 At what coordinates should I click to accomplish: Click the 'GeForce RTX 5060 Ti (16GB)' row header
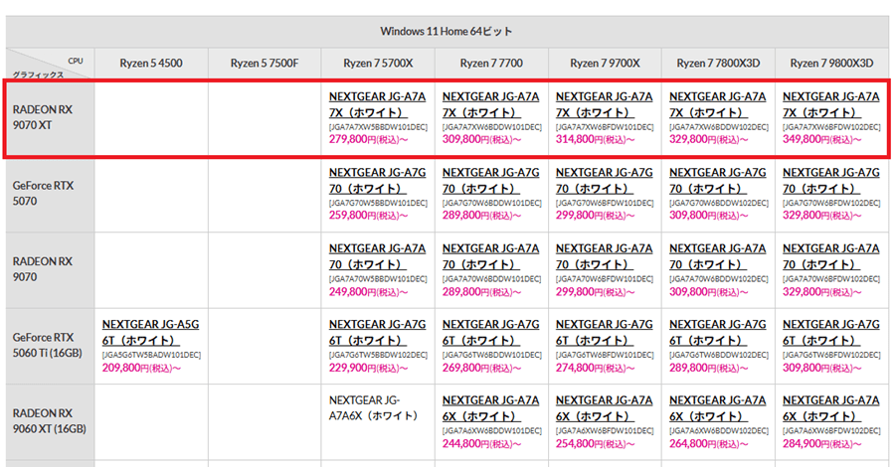[51, 345]
